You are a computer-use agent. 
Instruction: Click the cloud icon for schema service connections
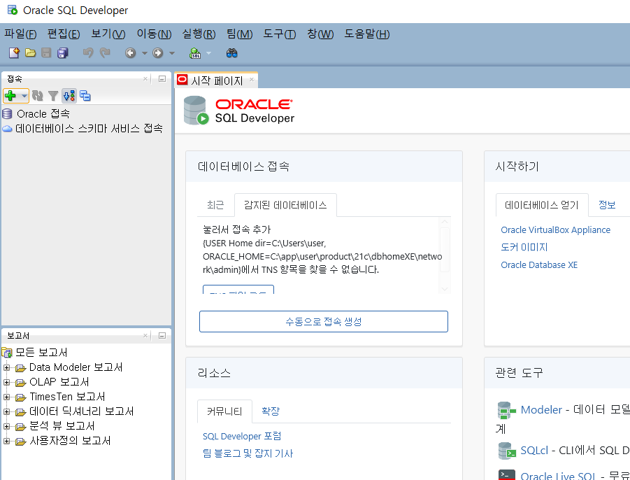point(7,129)
